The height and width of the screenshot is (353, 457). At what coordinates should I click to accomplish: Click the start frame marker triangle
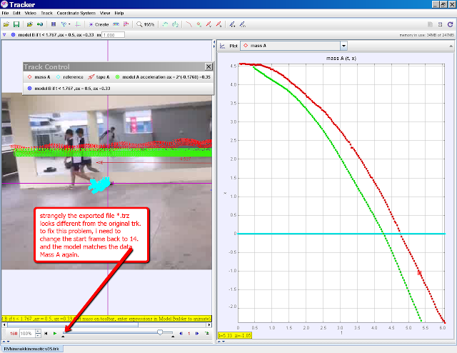pyautogui.click(x=63, y=337)
